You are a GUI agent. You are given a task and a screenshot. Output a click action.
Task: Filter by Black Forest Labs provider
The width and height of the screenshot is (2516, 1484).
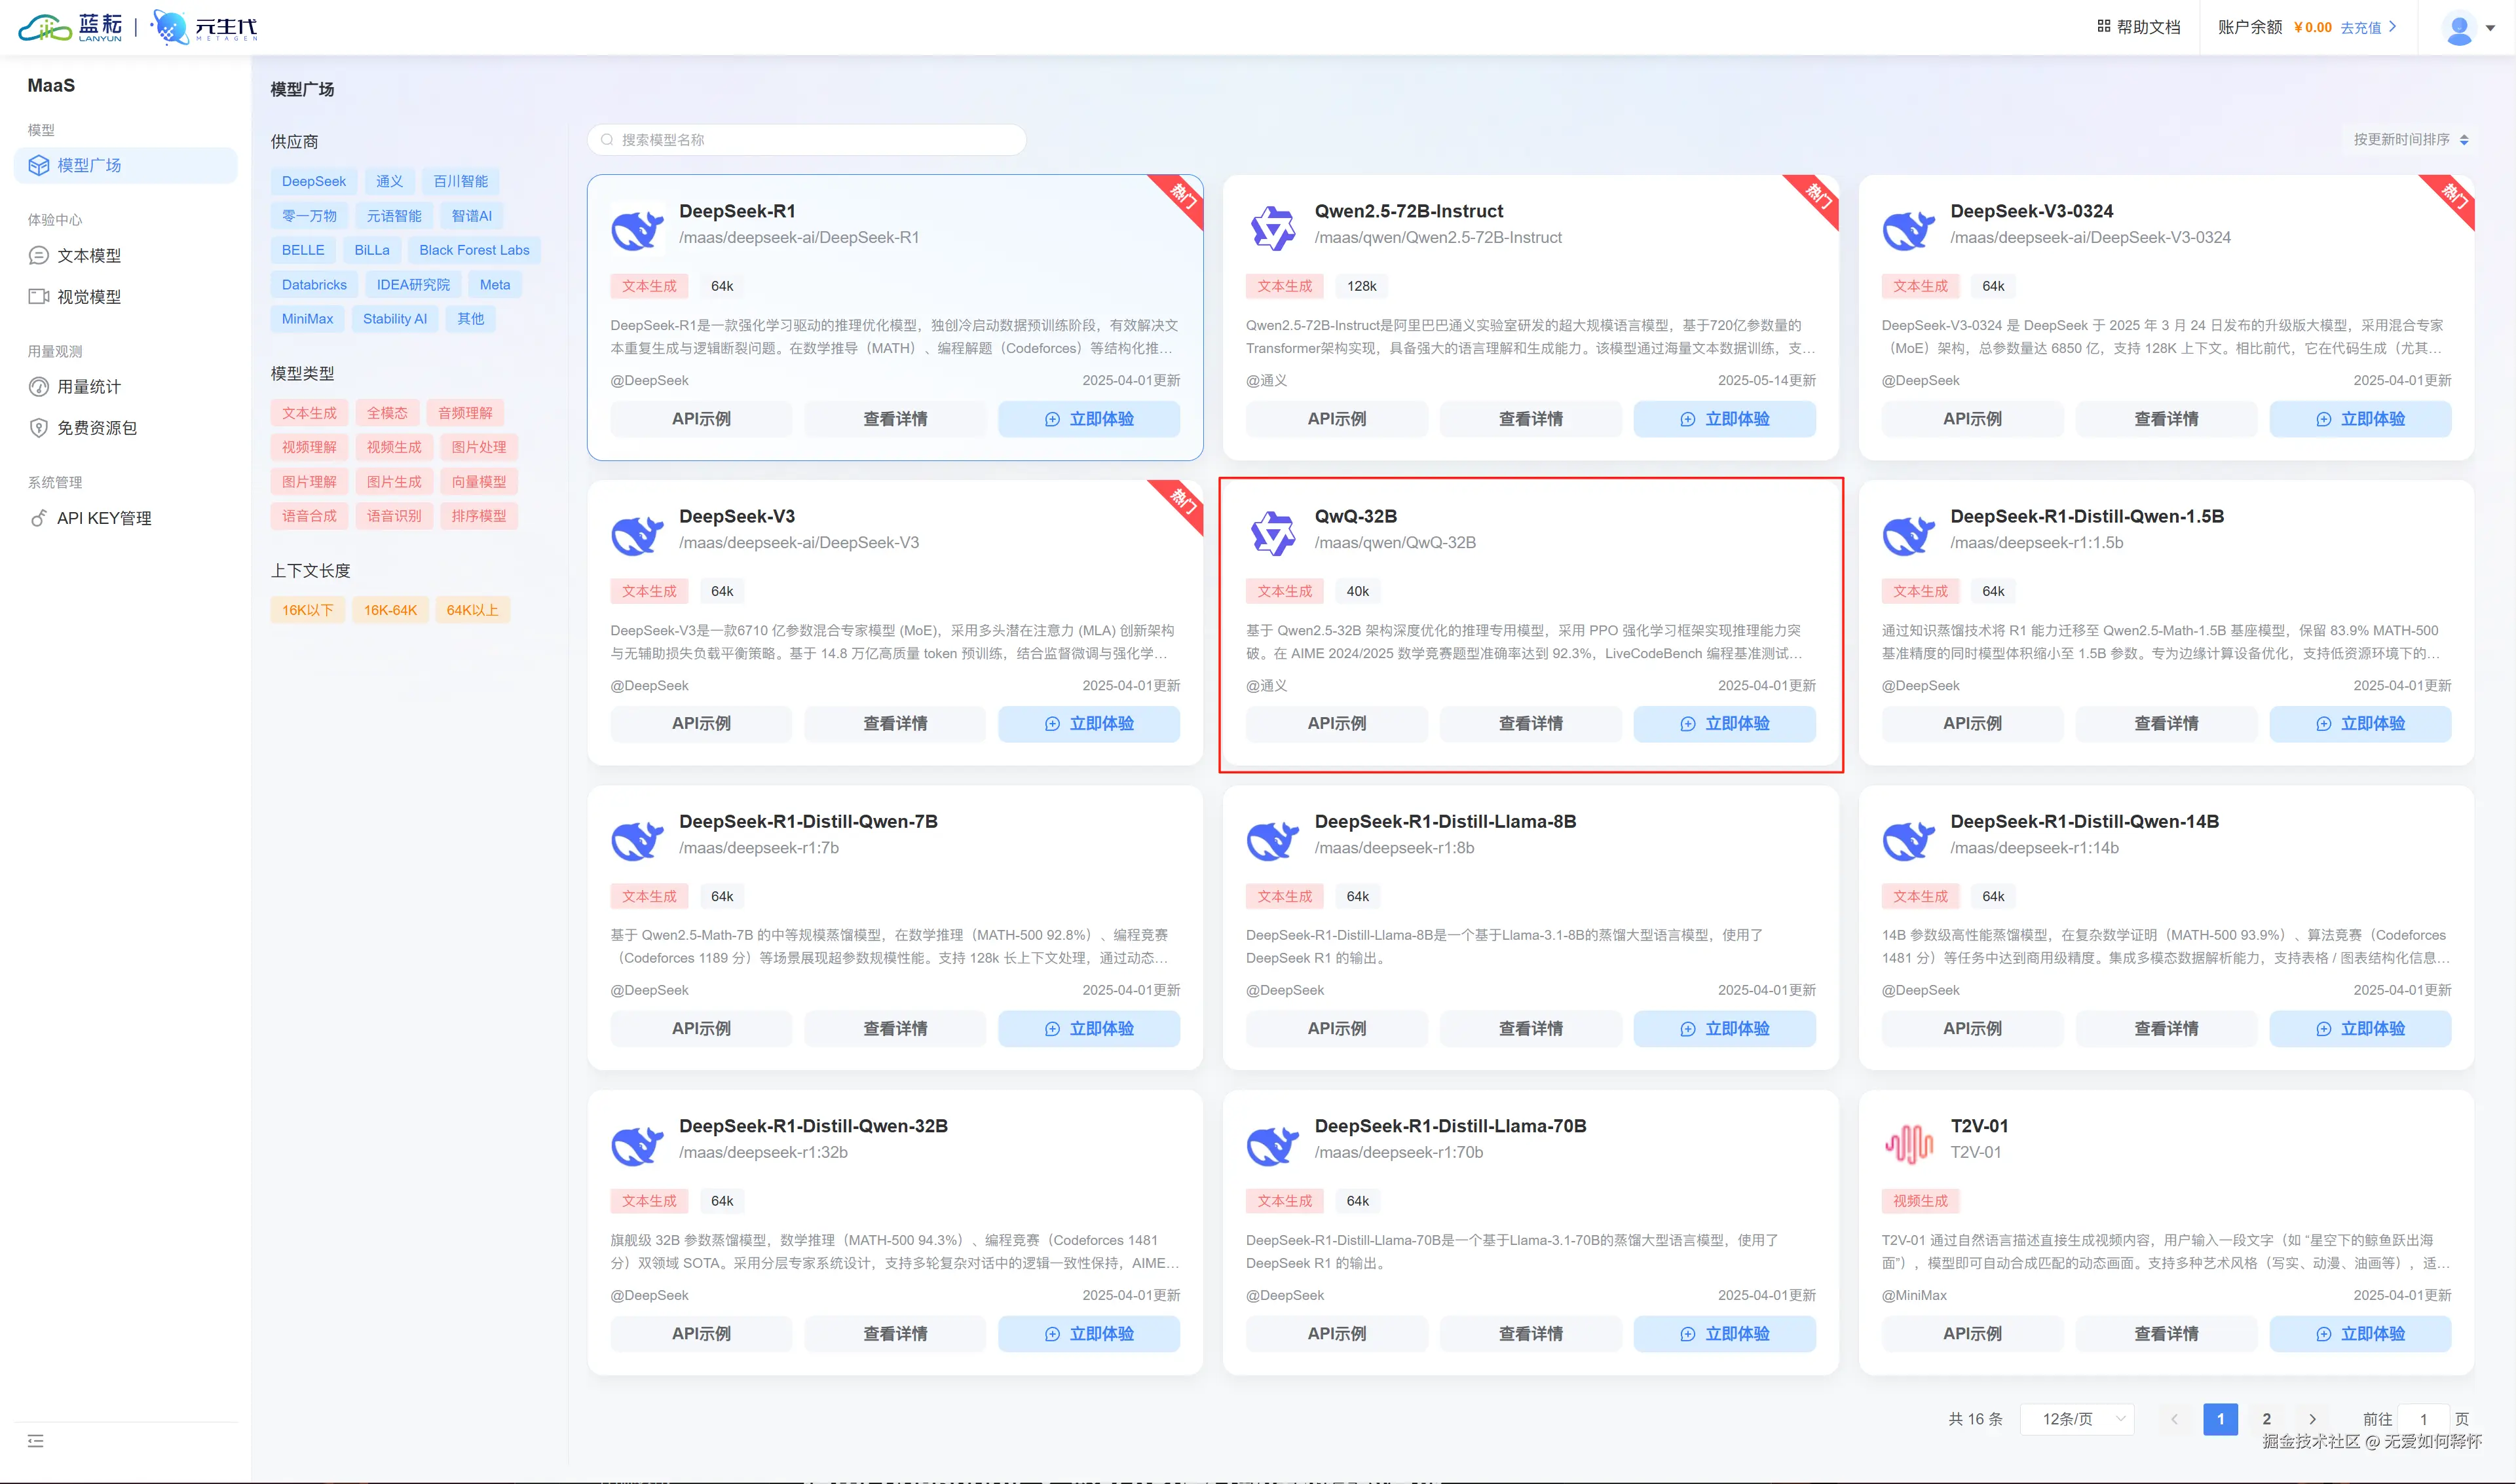click(x=474, y=250)
